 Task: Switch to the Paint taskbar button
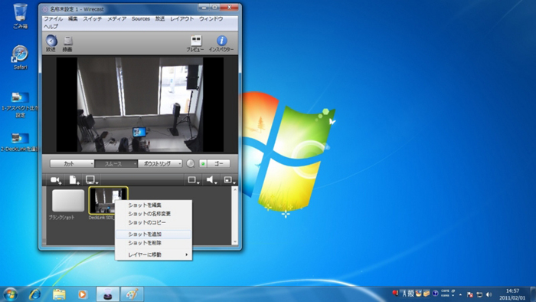click(132, 294)
